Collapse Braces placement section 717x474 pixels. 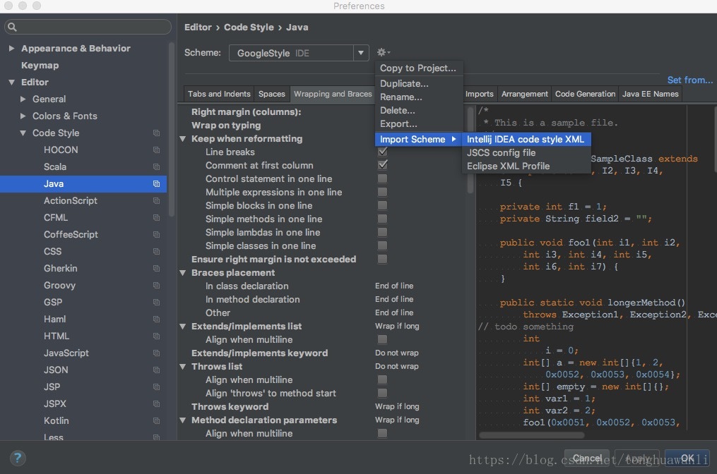coord(183,272)
